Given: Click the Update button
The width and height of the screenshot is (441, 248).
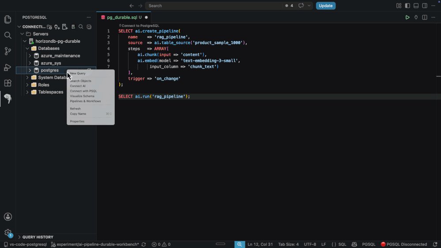Looking at the screenshot, I should (x=326, y=6).
